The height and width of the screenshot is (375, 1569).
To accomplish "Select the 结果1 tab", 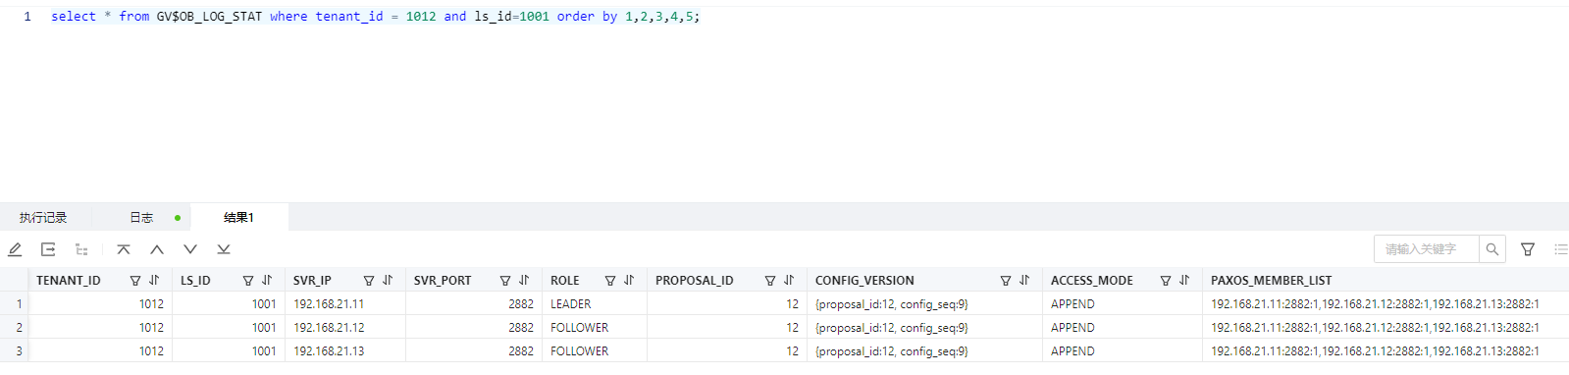I will point(238,218).
